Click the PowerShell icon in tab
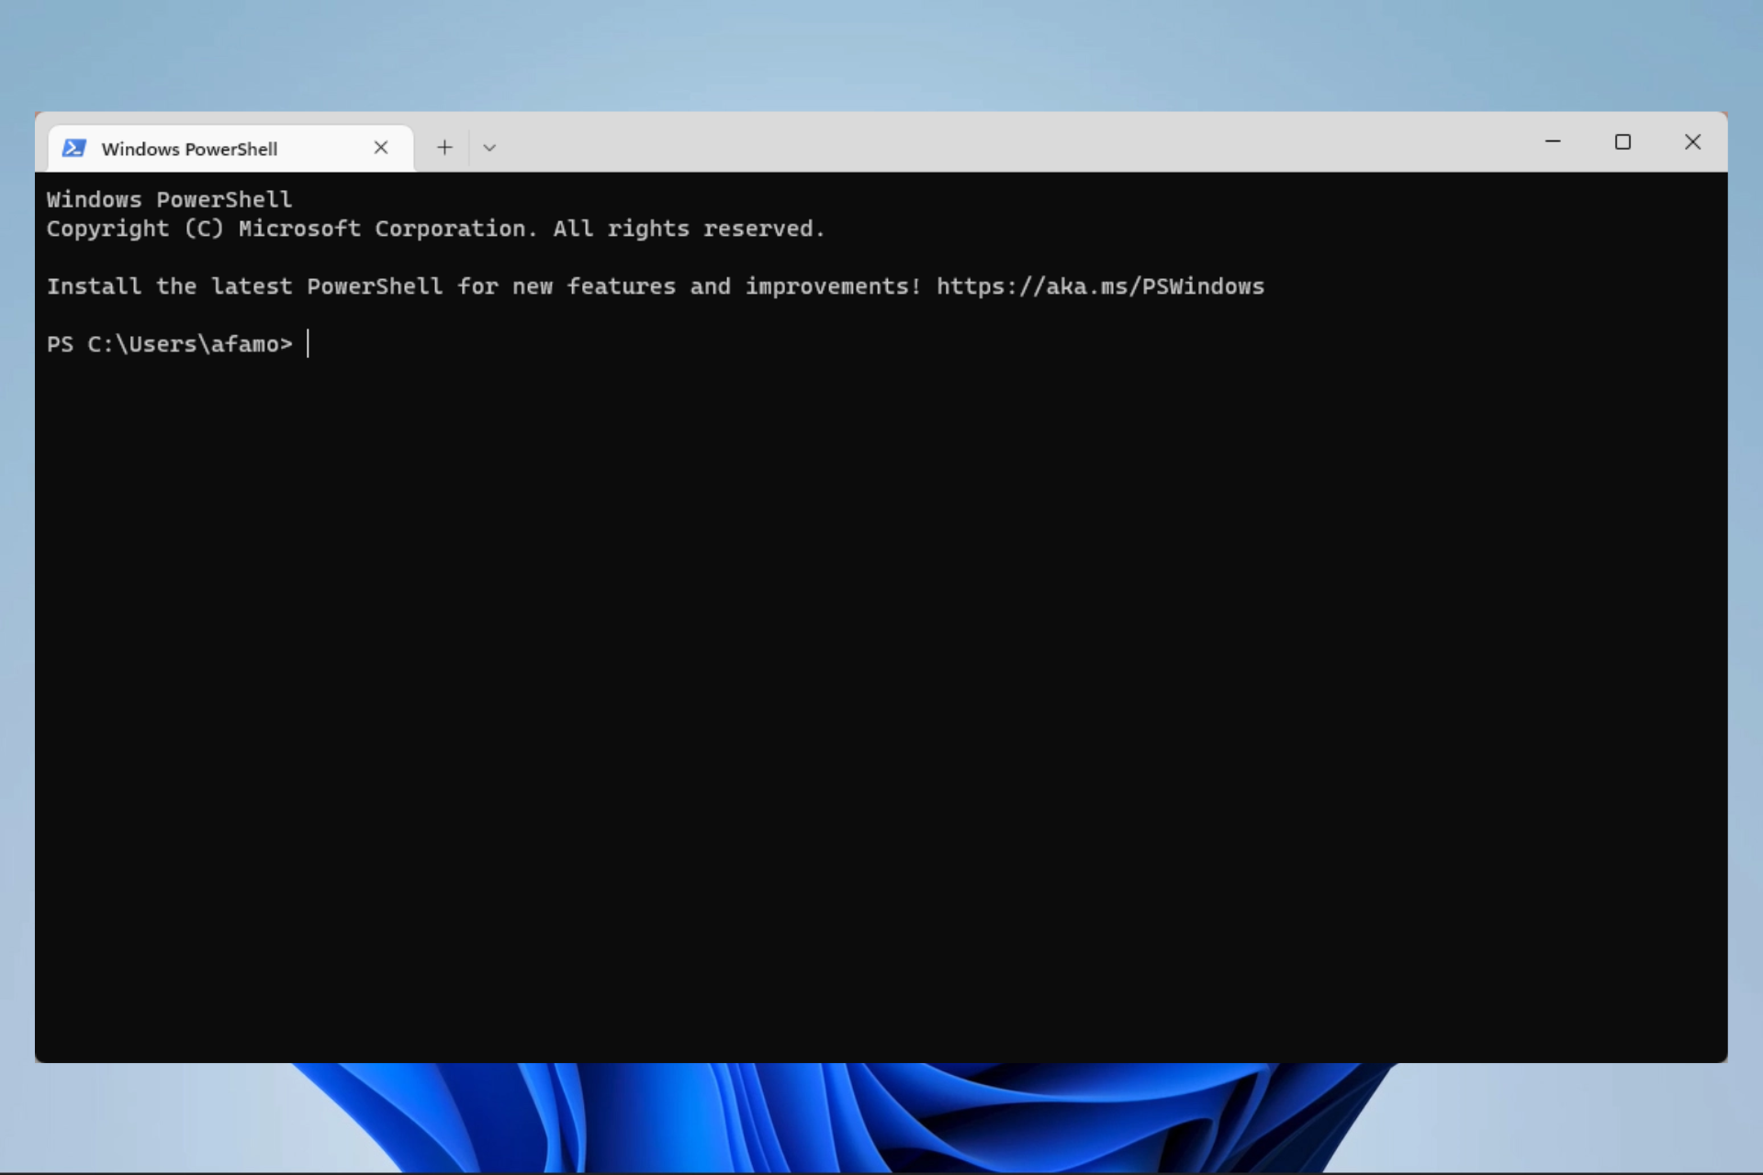Image resolution: width=1763 pixels, height=1175 pixels. point(74,149)
